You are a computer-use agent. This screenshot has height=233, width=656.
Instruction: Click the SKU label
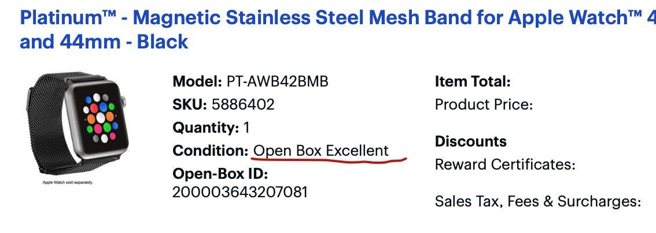[x=189, y=104]
